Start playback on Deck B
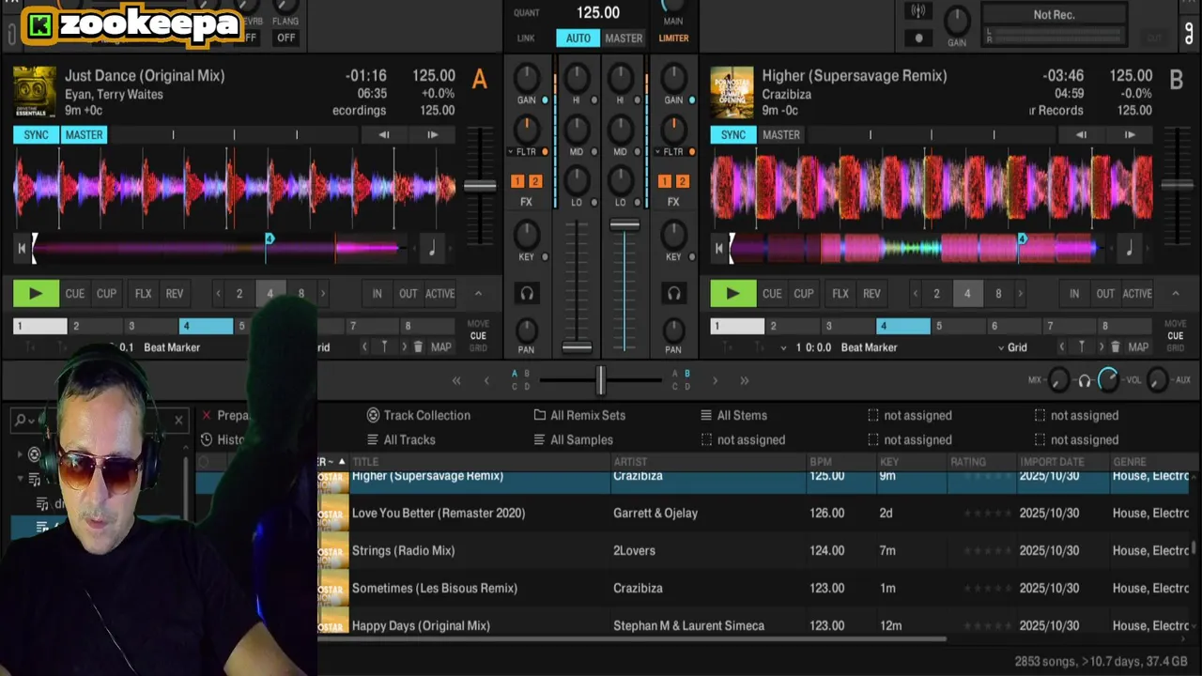 (x=732, y=293)
